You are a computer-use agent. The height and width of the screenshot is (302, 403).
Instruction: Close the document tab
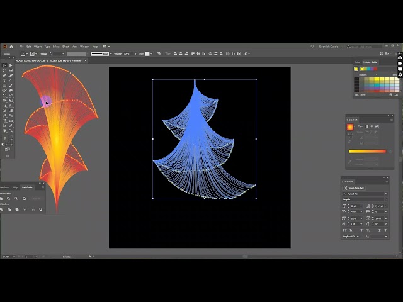coord(86,60)
